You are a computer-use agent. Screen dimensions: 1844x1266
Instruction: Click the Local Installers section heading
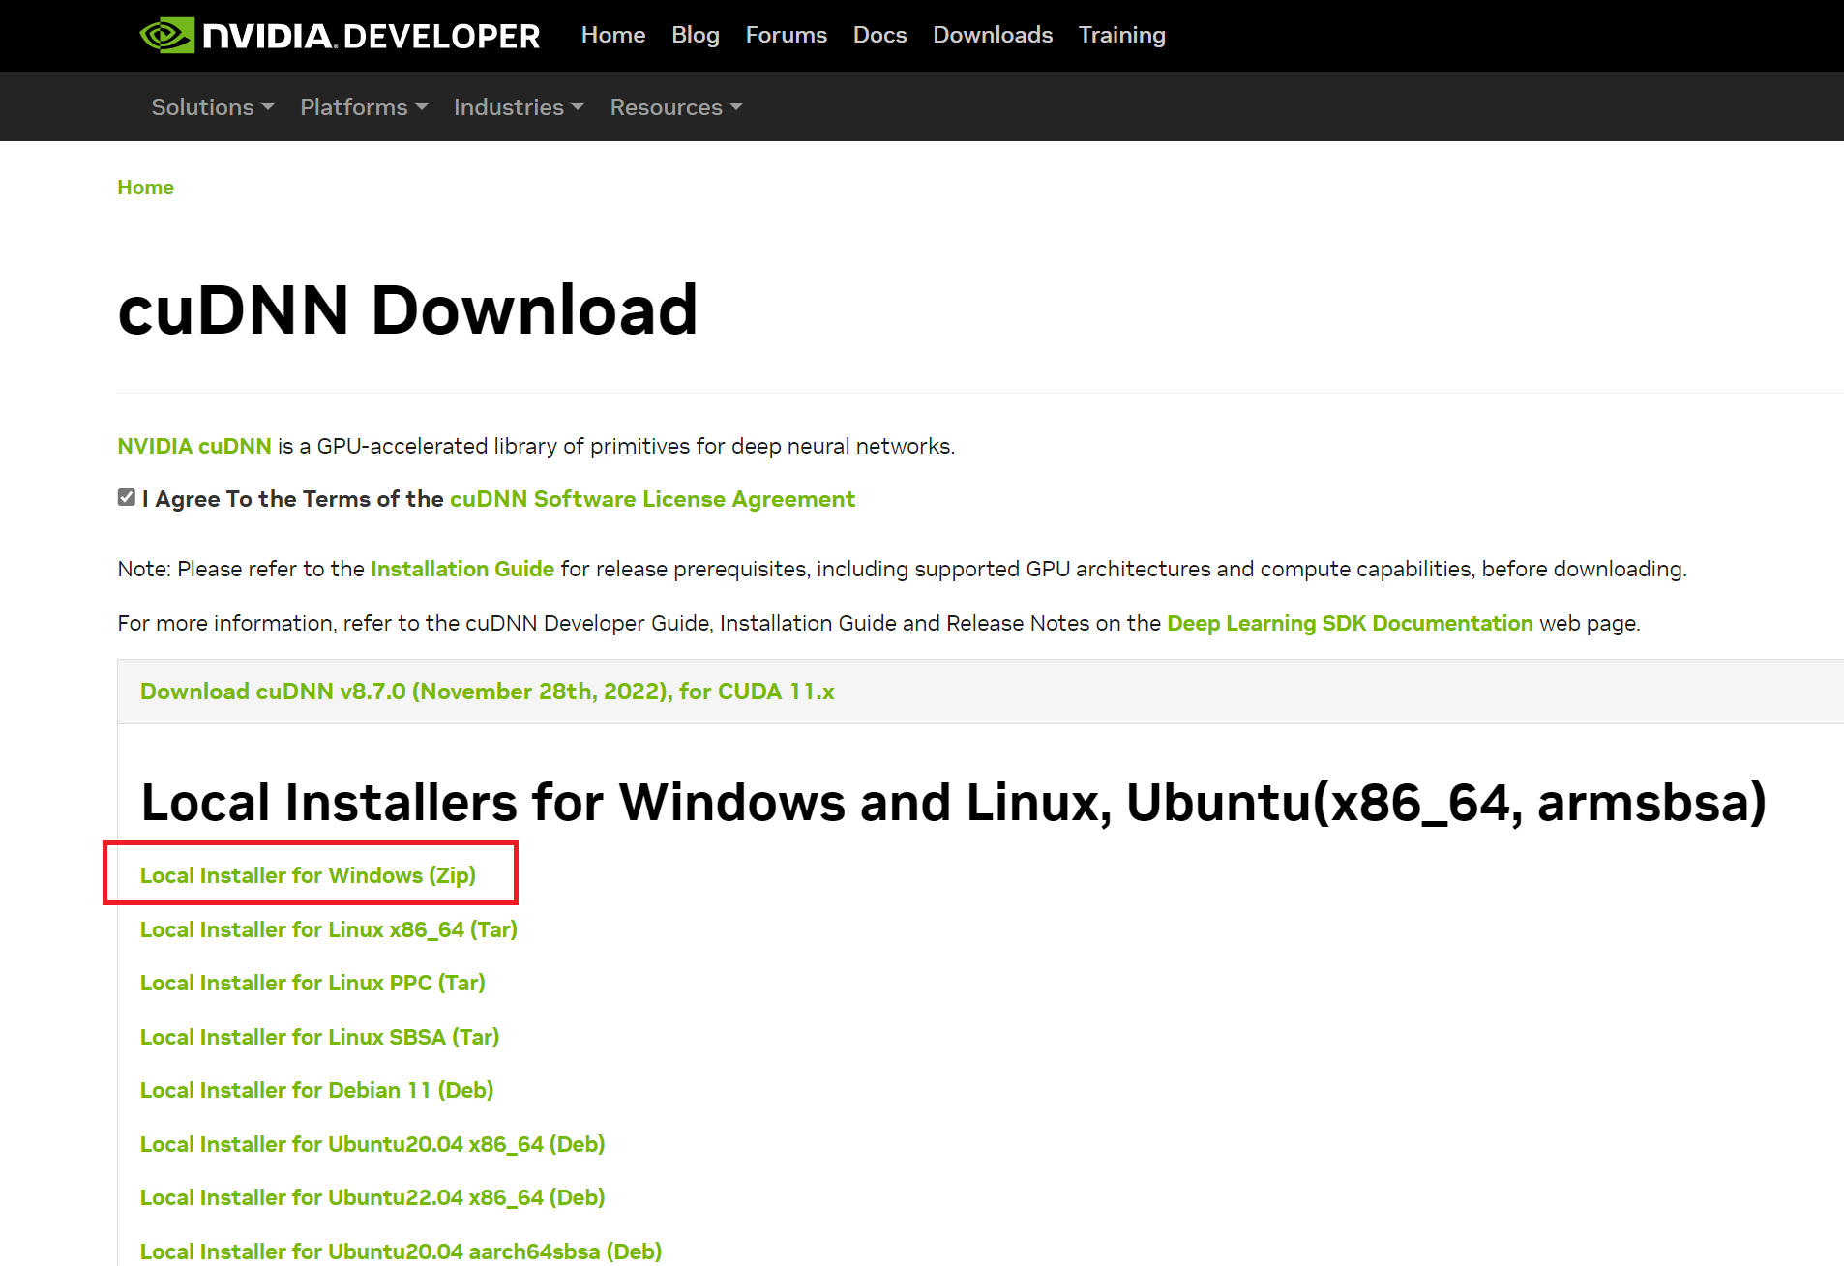pyautogui.click(x=953, y=803)
